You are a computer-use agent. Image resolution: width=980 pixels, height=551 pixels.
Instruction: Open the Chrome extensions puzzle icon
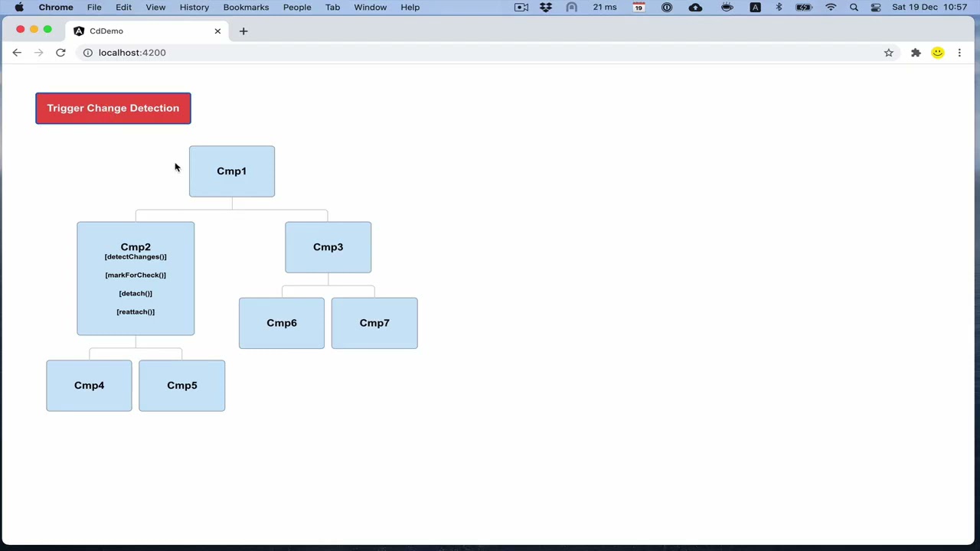pos(916,53)
